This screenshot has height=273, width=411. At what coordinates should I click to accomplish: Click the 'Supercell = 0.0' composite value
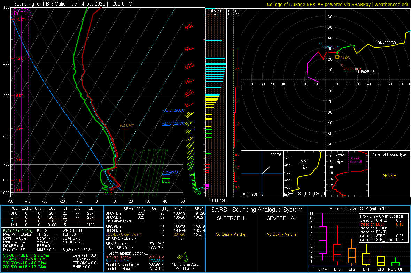(x=84, y=255)
